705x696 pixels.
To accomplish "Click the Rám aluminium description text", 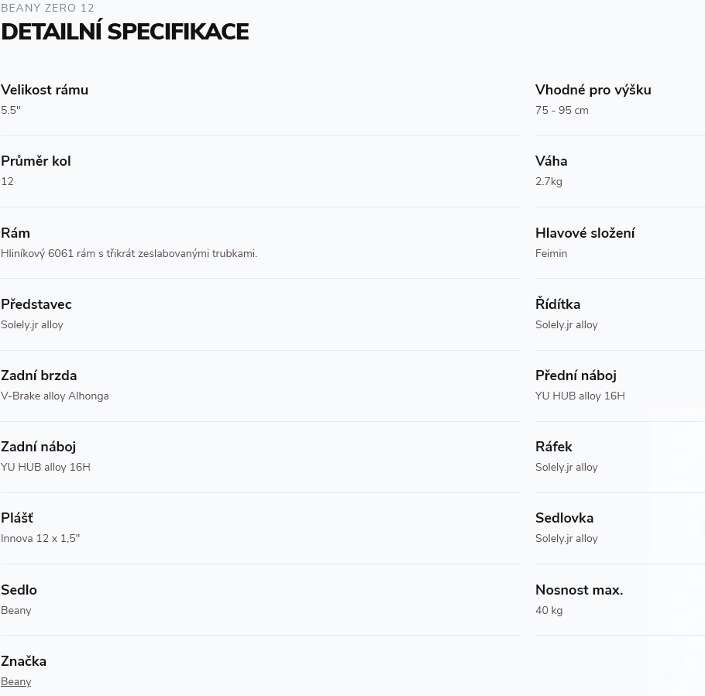I will [129, 253].
